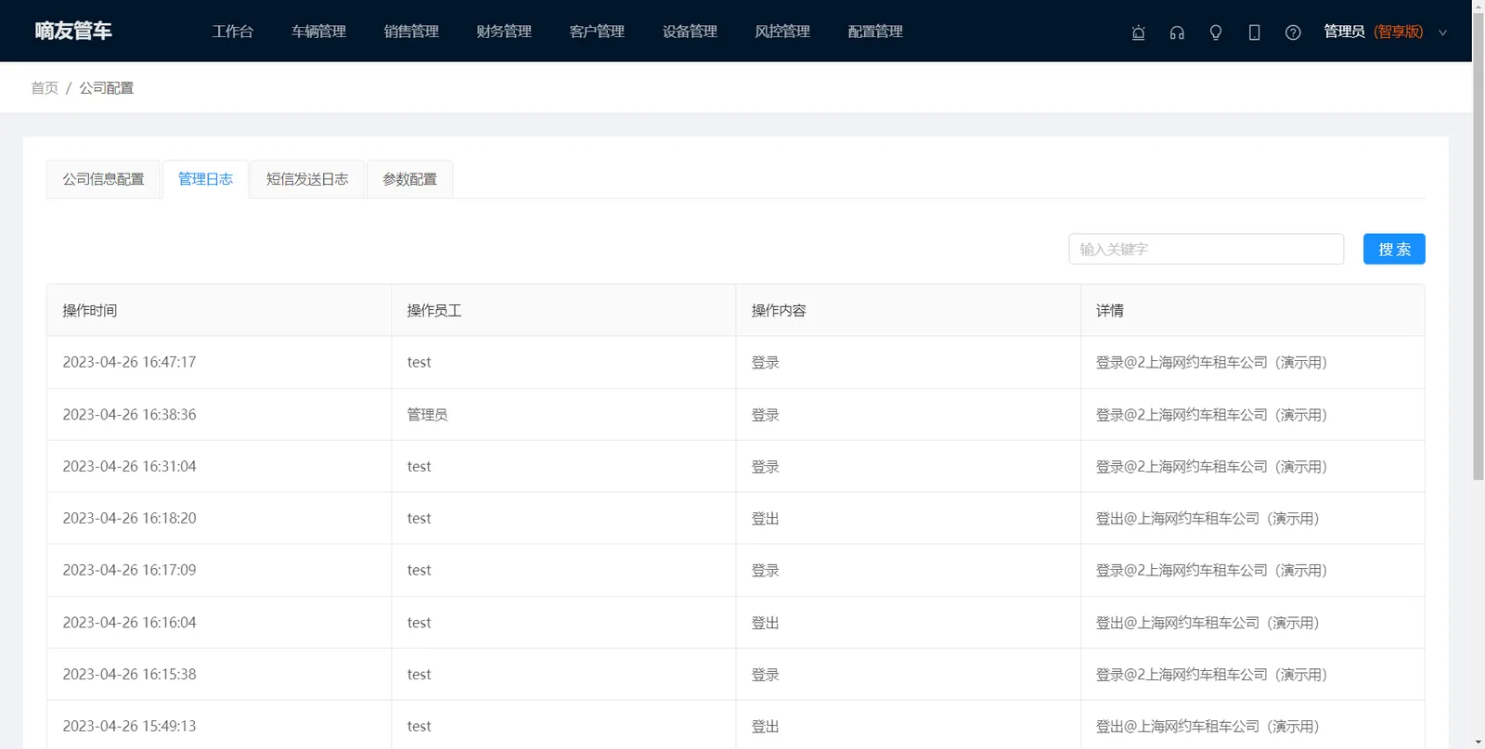1485x749 pixels.
Task: Open the mobile phone icon in header
Action: pyautogui.click(x=1254, y=32)
